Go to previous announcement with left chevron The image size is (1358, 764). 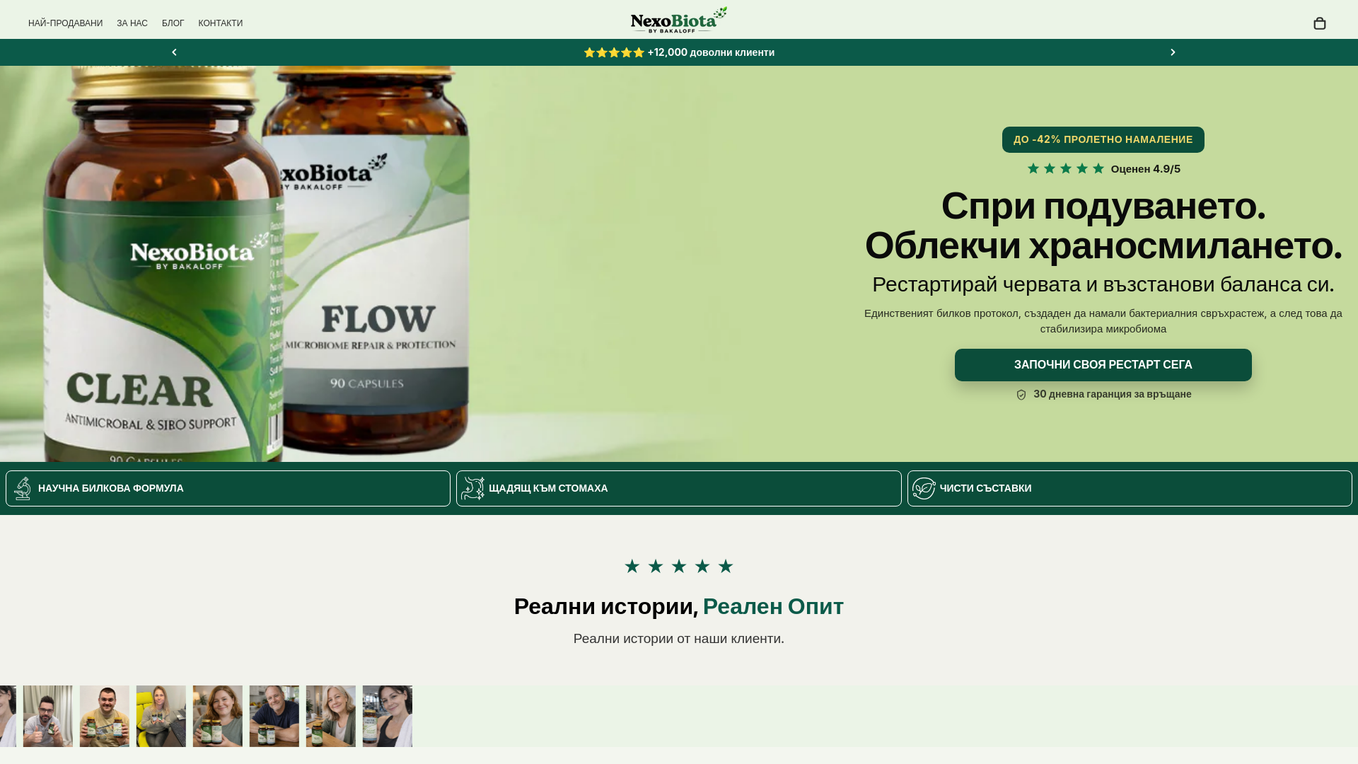(x=174, y=52)
